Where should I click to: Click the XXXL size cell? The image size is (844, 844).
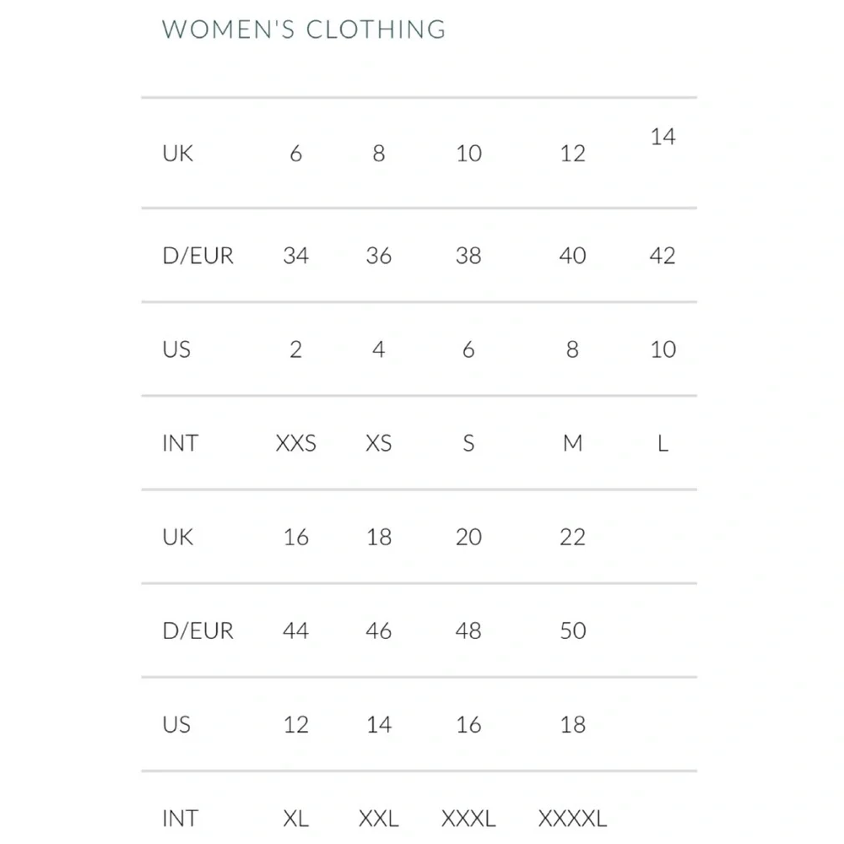468,818
